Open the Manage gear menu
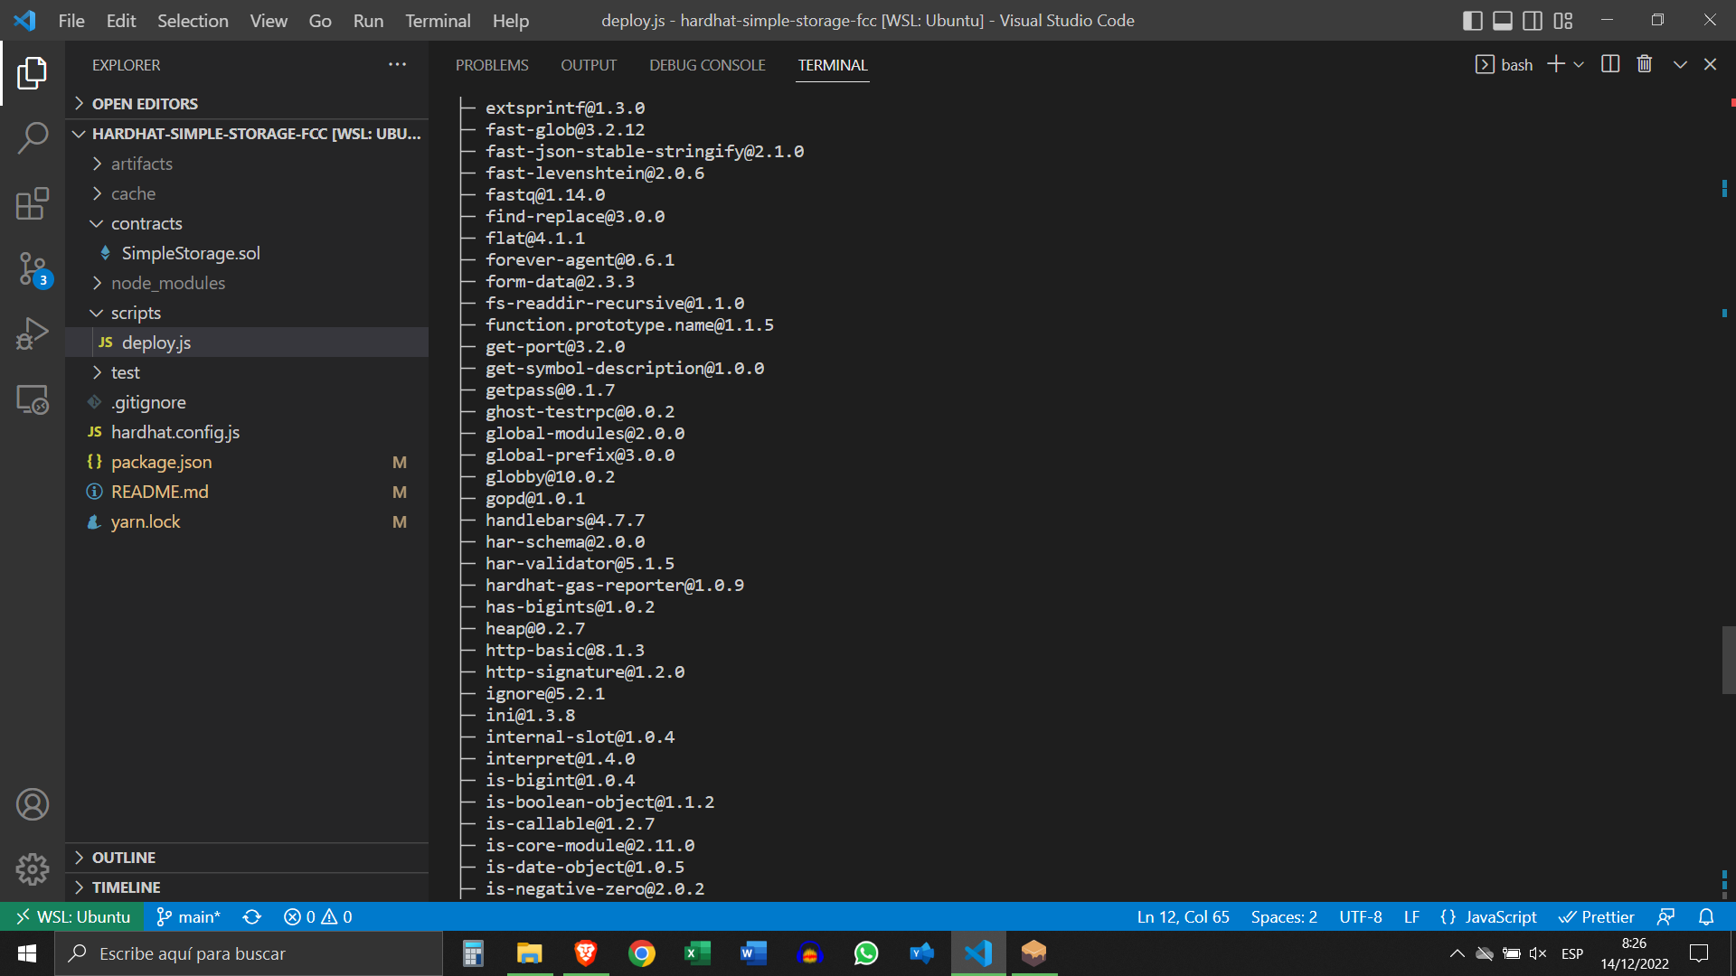 point(33,868)
